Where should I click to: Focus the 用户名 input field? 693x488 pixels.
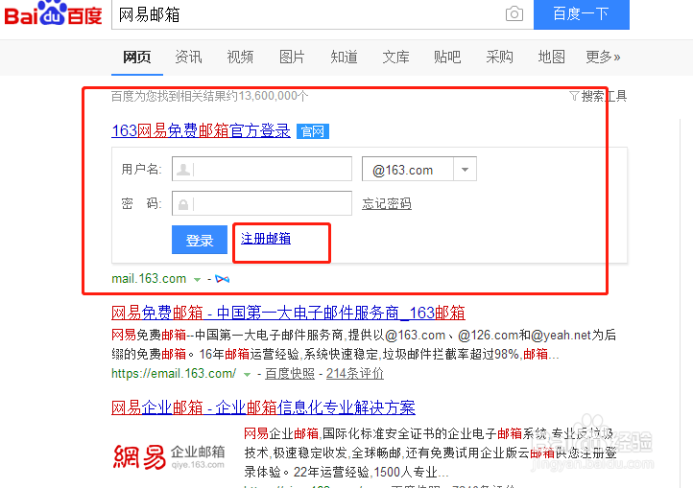click(262, 169)
